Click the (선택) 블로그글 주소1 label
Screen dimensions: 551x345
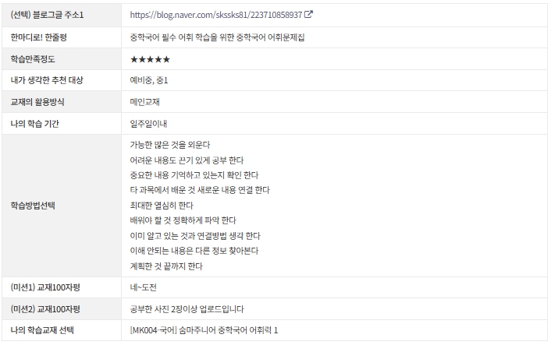coord(48,15)
